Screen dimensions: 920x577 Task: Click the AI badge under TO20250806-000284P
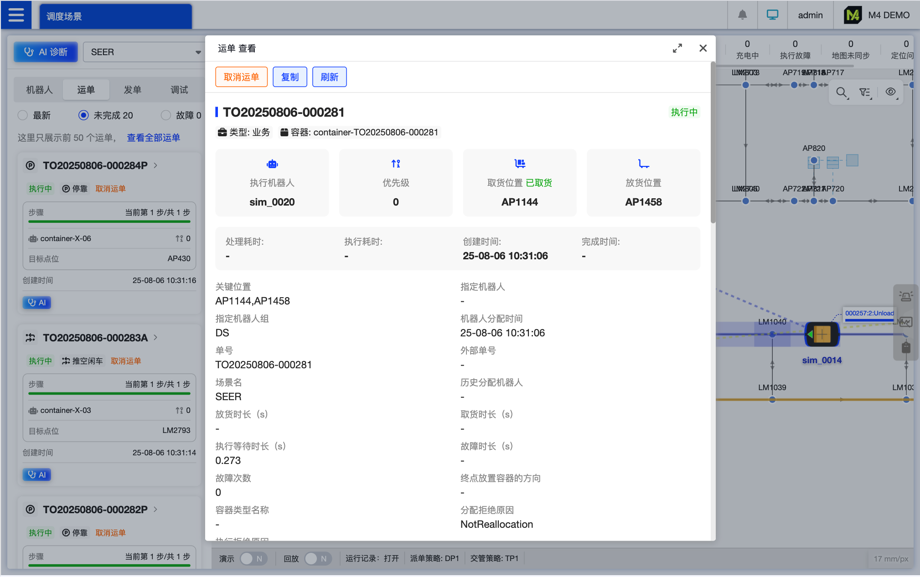click(37, 303)
